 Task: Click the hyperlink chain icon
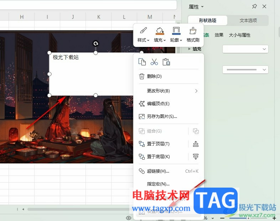tap(142, 171)
